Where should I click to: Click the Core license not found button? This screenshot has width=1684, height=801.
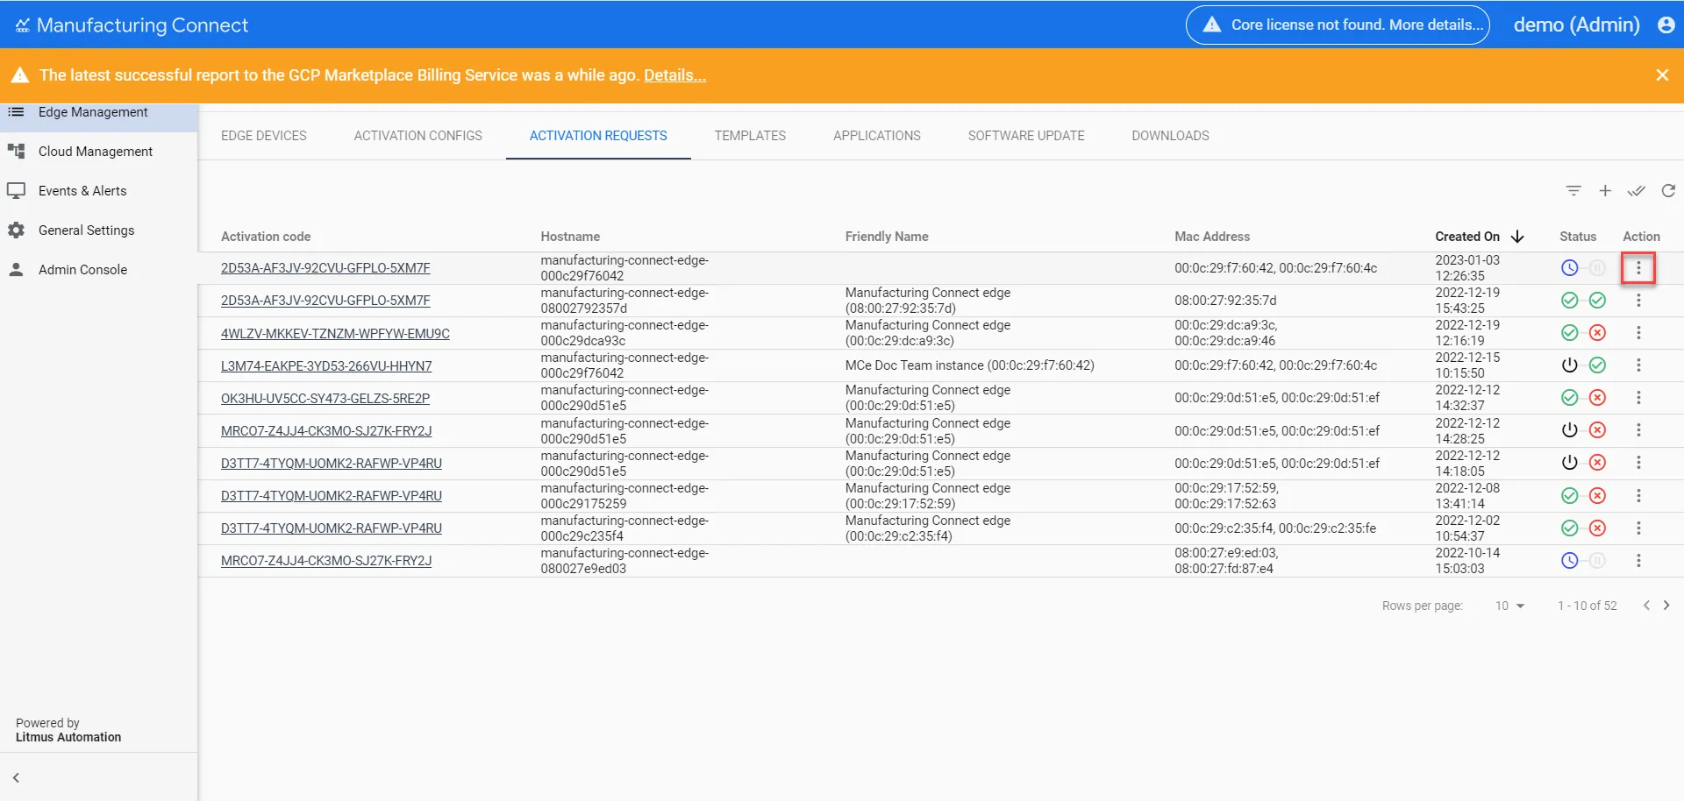click(x=1338, y=25)
